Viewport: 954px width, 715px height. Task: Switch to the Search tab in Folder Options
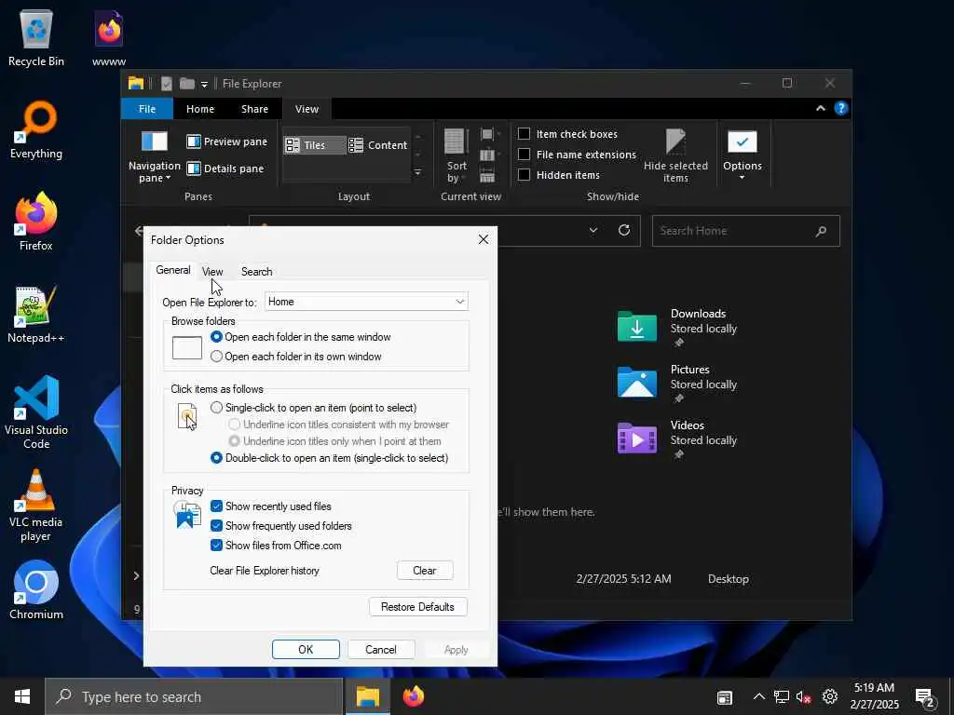pos(257,271)
